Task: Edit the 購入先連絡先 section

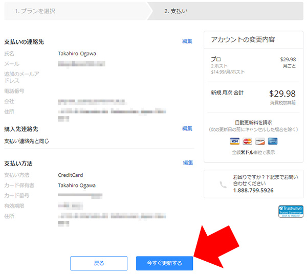Action: 187,129
